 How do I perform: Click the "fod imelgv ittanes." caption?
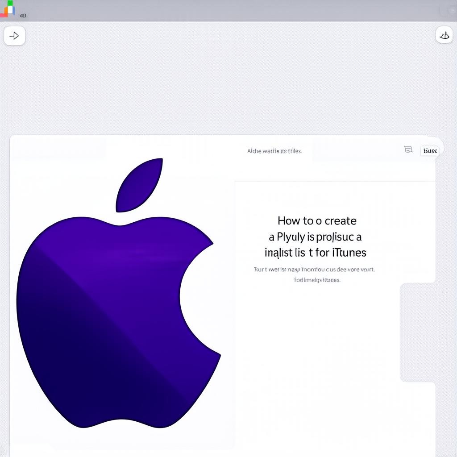(x=317, y=280)
